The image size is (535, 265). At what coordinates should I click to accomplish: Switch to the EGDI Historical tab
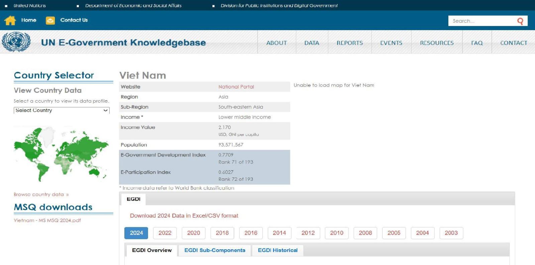tap(278, 250)
